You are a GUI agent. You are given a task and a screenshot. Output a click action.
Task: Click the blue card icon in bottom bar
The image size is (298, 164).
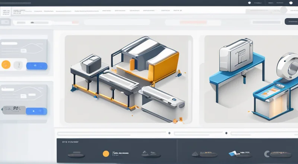[234, 153]
